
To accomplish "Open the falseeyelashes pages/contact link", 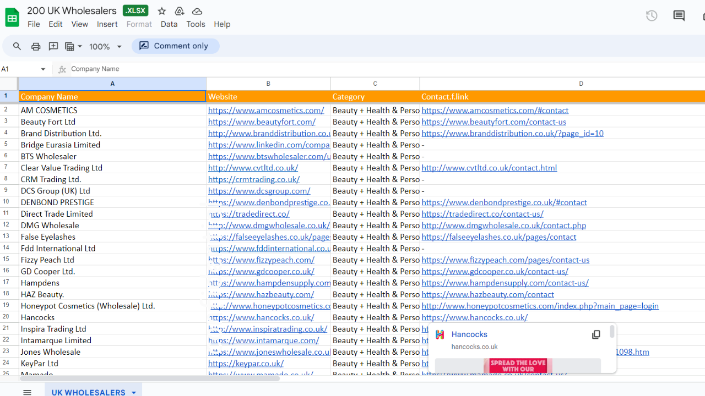I will click(x=499, y=238).
